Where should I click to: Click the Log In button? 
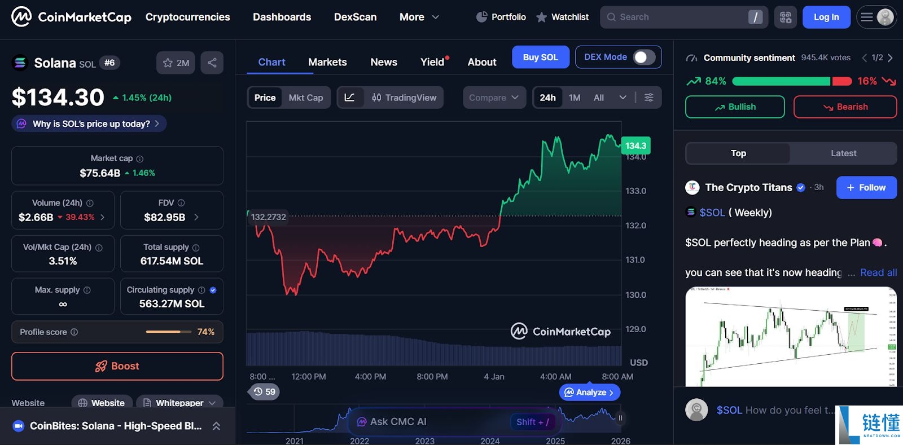(x=826, y=17)
